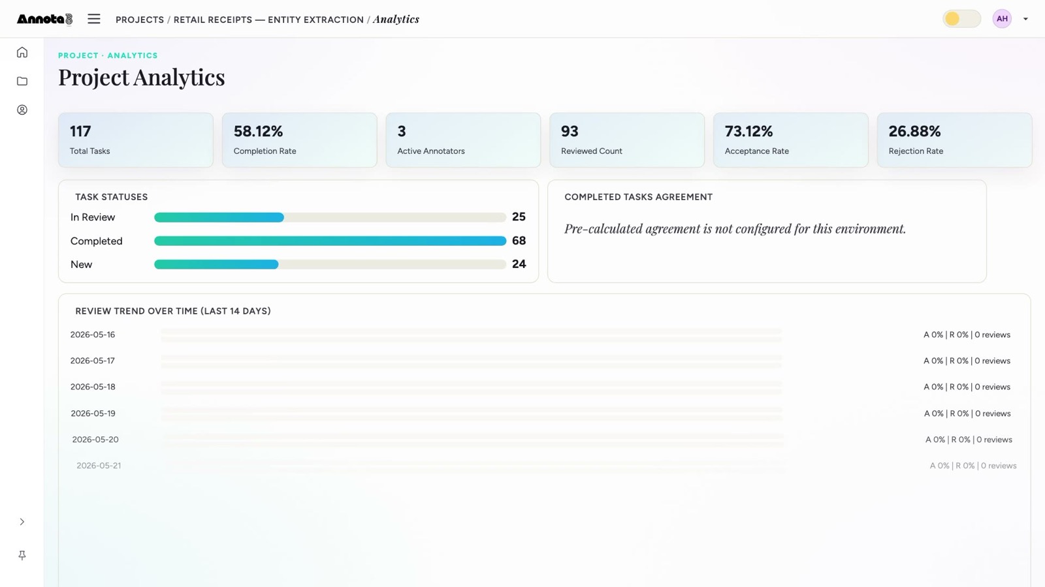This screenshot has width=1045, height=587.
Task: Click the Annota logo
Action: pyautogui.click(x=44, y=19)
